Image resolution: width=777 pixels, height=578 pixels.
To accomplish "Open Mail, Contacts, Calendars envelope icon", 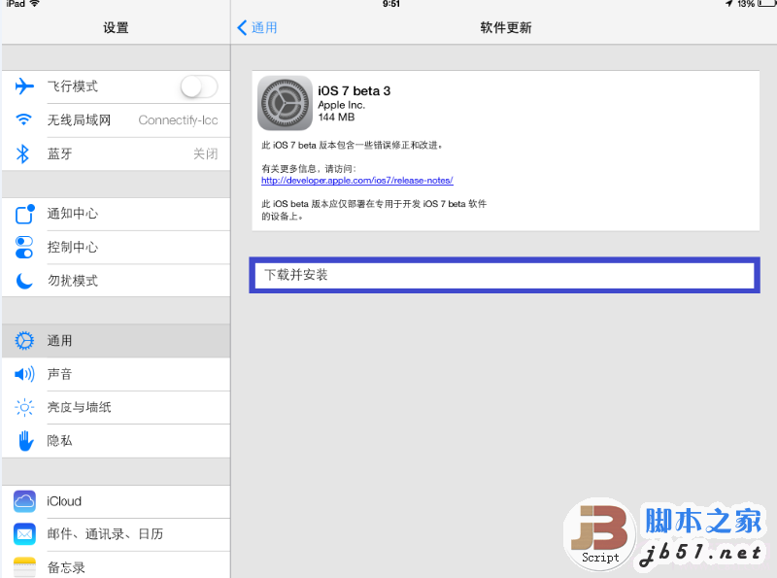I will point(23,534).
